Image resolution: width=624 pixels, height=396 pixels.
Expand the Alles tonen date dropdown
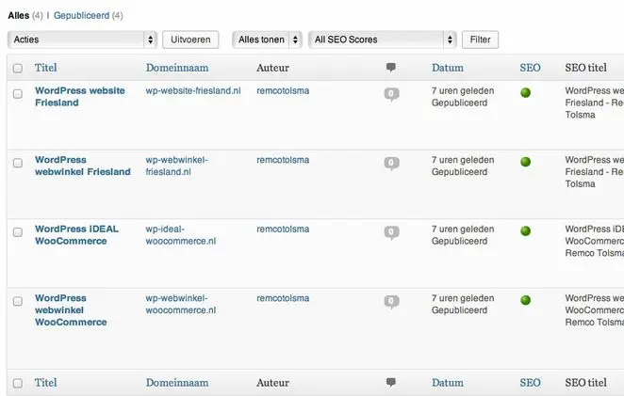coord(268,40)
